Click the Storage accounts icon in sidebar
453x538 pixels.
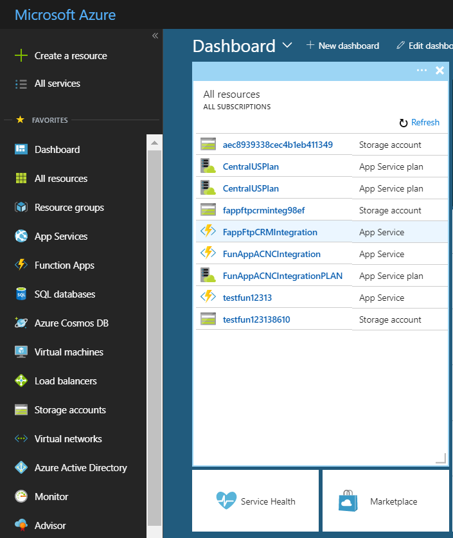(21, 409)
